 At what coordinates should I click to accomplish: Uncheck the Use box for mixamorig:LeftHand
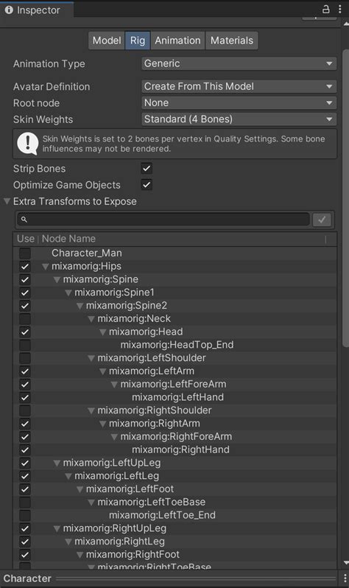(25, 397)
